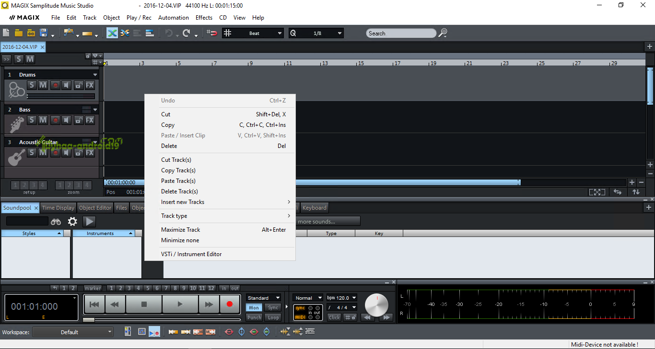Mute the Drums track

click(43, 85)
